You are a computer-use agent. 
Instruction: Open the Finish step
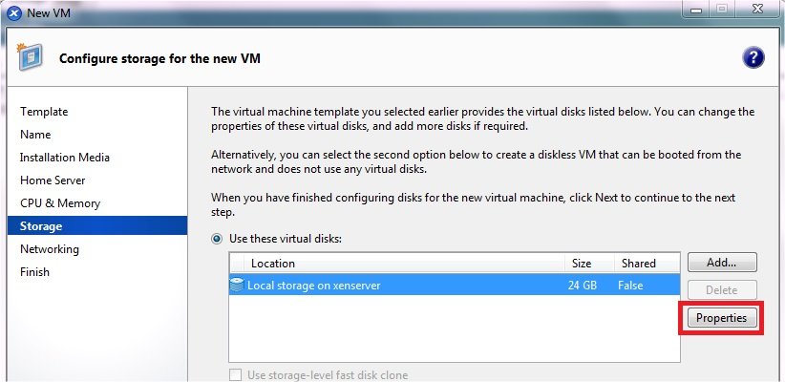(34, 272)
